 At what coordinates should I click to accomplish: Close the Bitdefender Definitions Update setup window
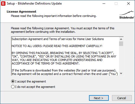coord(129,3)
